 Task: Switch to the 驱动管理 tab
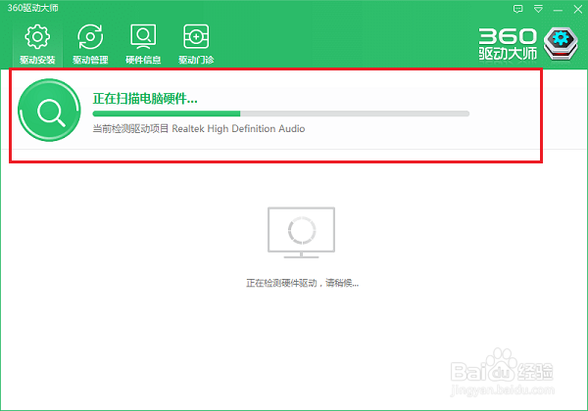click(x=90, y=44)
